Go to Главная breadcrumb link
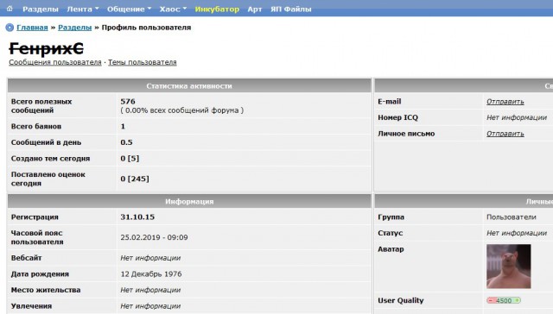This screenshot has width=553, height=314. tap(32, 28)
